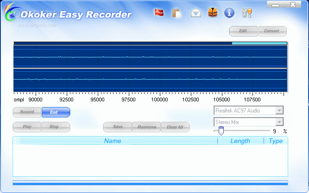The width and height of the screenshot is (309, 193).
Task: Open help via life vest icon
Action: (x=213, y=12)
